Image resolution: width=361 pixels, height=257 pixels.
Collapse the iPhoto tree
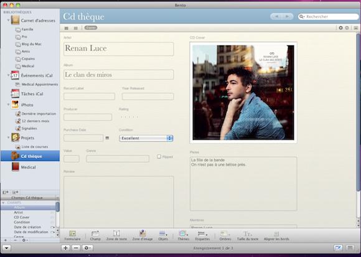pyautogui.click(x=8, y=105)
